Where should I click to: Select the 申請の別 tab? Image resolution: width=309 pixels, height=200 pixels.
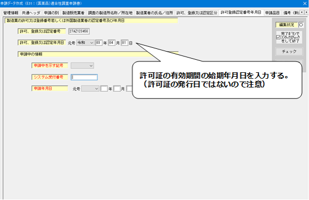[51, 13]
